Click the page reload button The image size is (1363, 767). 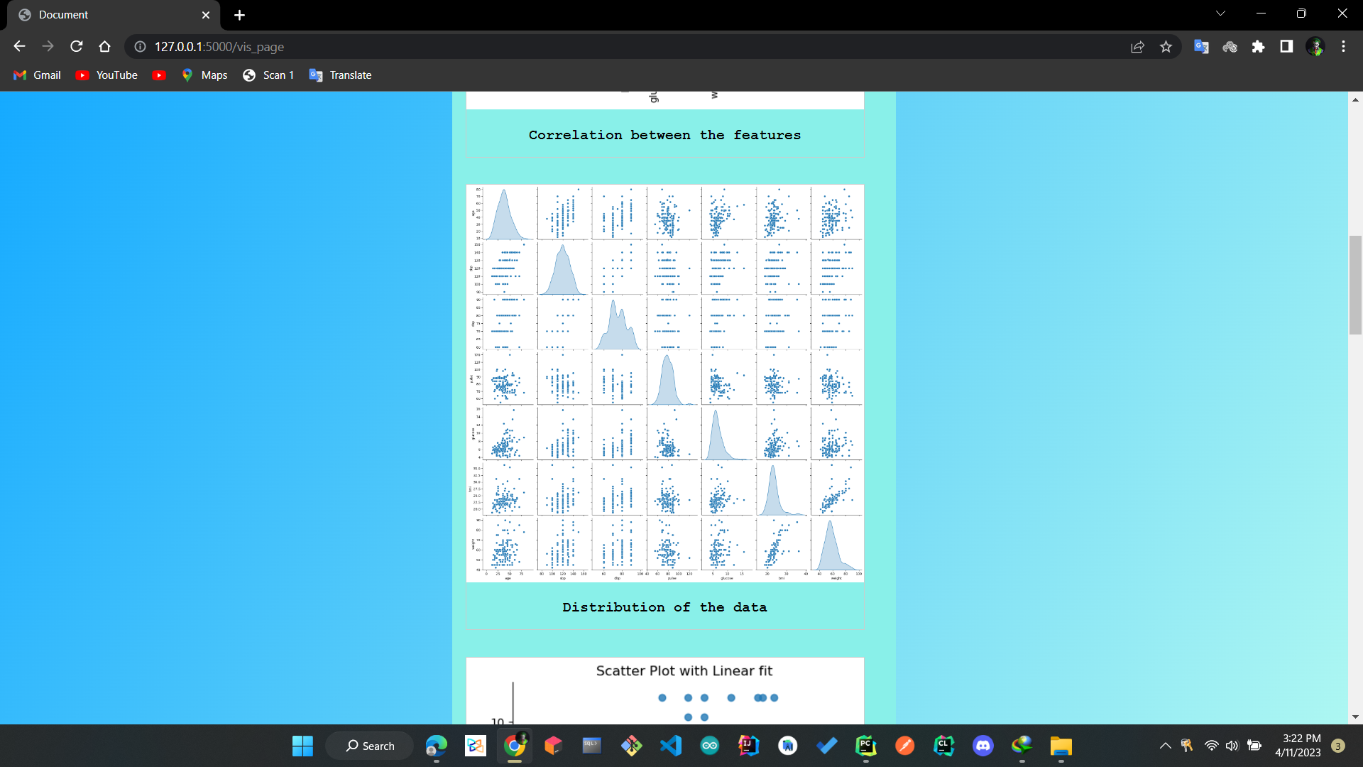click(76, 46)
